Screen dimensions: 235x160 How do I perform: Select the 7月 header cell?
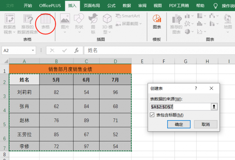coord(115,79)
